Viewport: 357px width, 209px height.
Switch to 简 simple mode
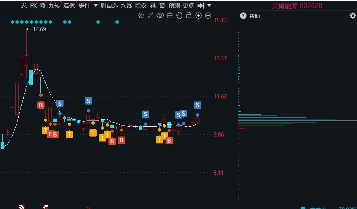click(42, 5)
